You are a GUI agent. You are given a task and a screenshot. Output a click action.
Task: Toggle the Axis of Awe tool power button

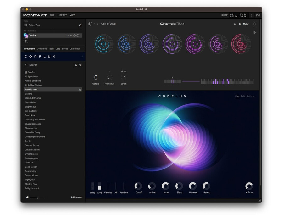click(80, 25)
